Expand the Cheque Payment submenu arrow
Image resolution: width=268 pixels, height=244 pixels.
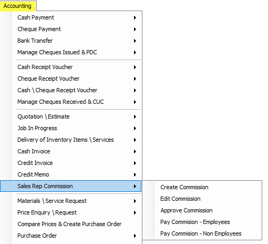pos(135,29)
